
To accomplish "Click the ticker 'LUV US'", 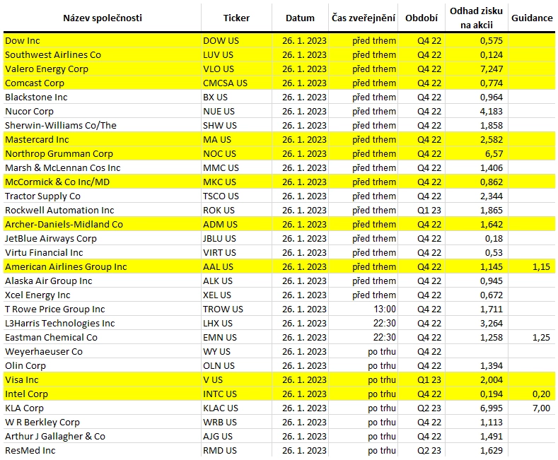I will (x=218, y=54).
